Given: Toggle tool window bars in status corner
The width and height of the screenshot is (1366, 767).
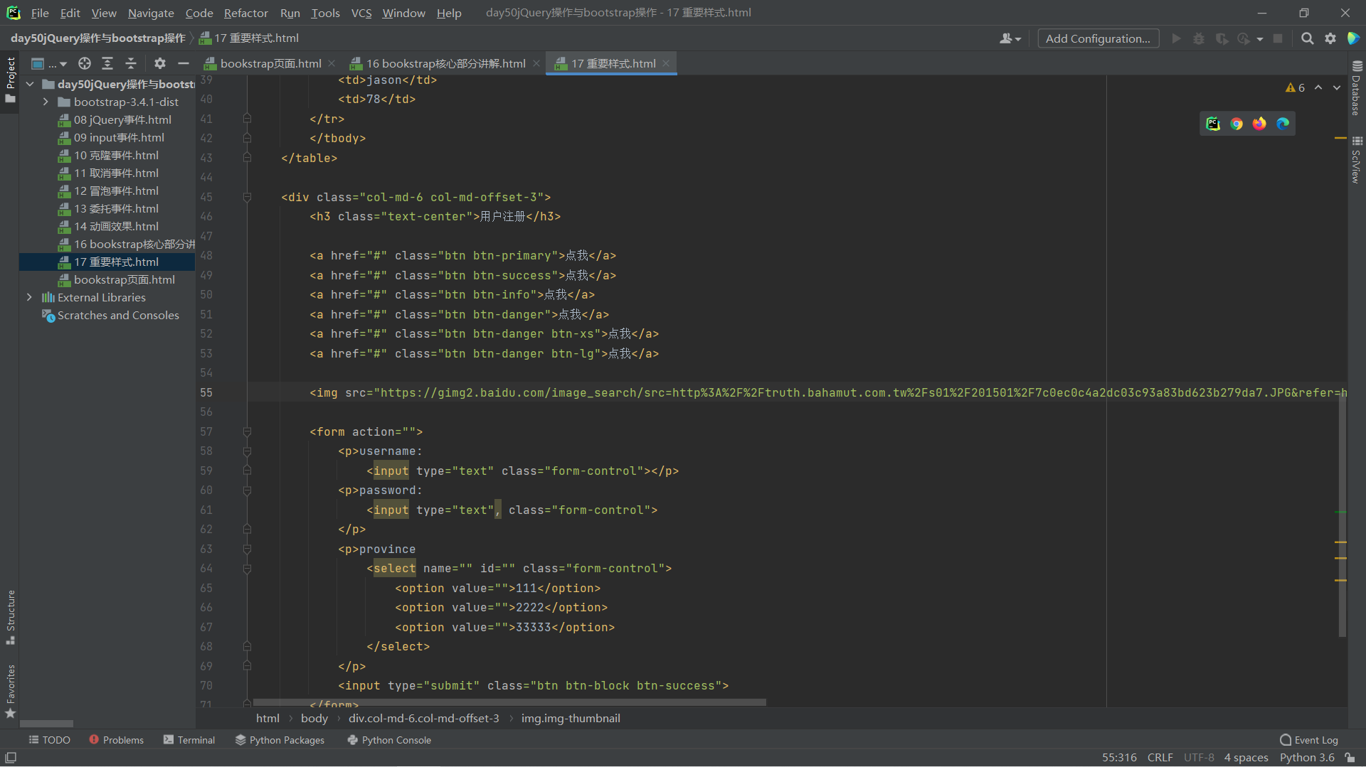Looking at the screenshot, I should 11,758.
